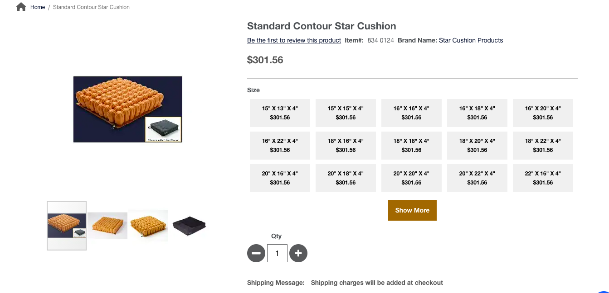
Task: Choose the 16" X 16" X 4" size option
Action: pos(411,113)
